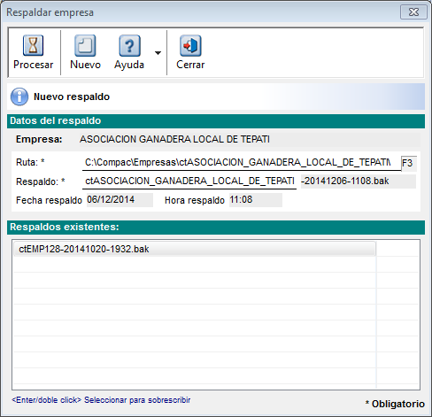Screen dimensions: 432x417
Task: Click the Procesar hourglass icon
Action: tap(33, 45)
